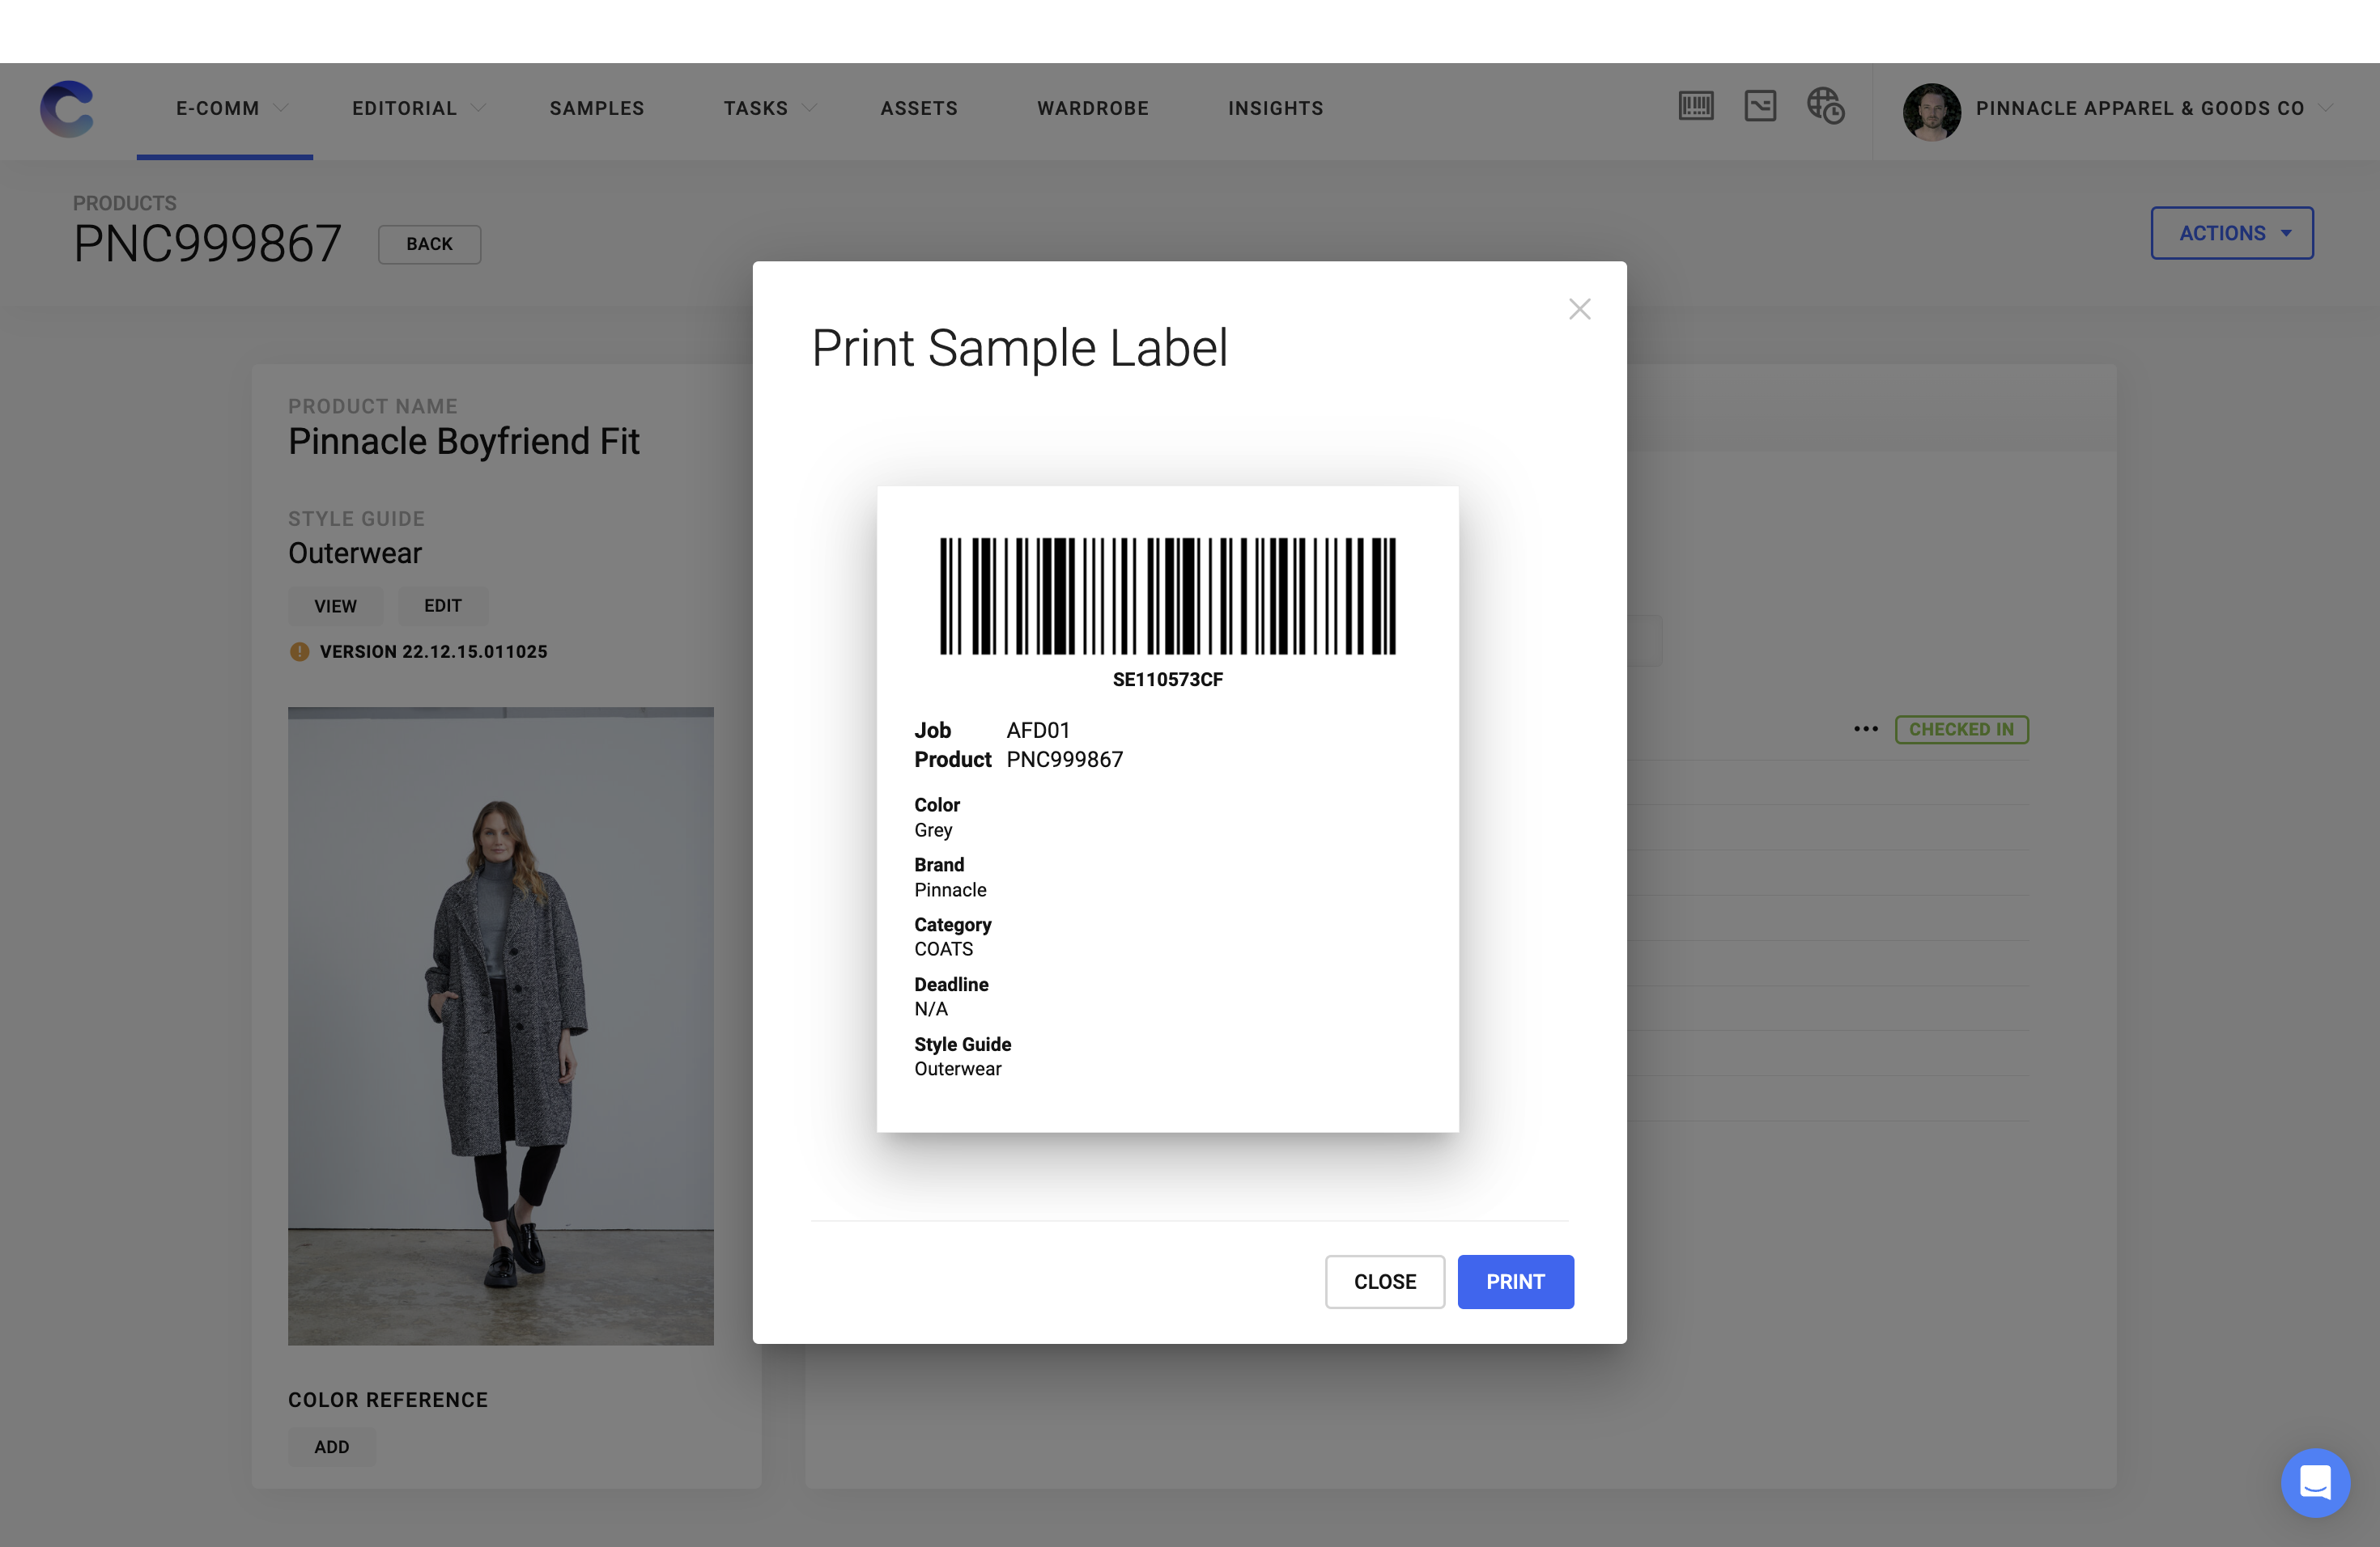Click the Print button in the dialog

[1515, 1281]
